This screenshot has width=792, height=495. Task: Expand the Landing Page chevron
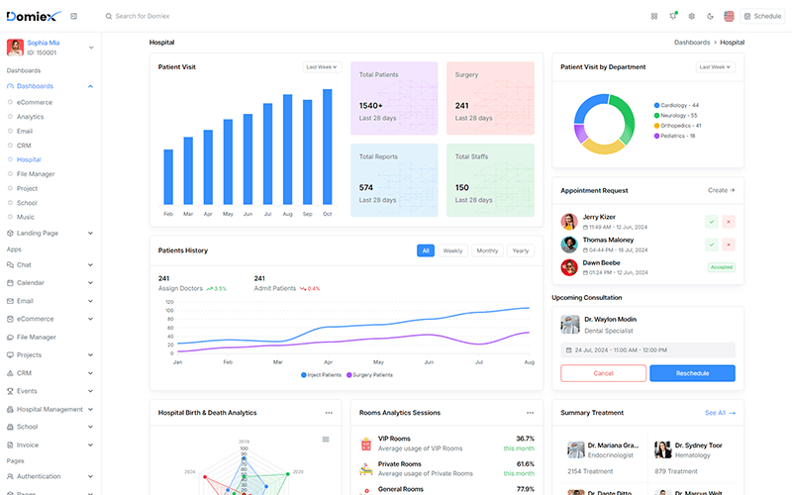coord(90,234)
